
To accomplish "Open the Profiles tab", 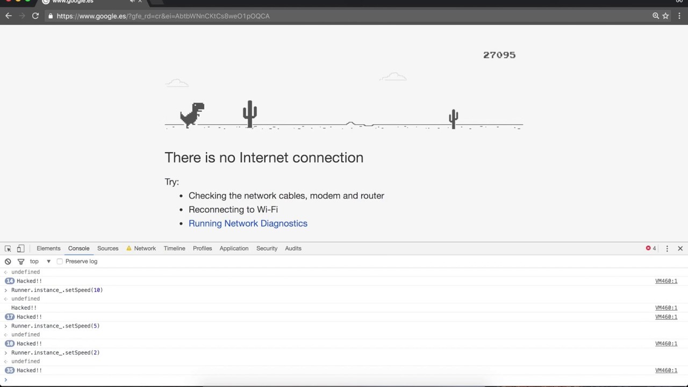I will click(202, 248).
